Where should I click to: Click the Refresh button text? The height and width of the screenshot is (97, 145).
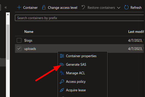tap(136, 8)
